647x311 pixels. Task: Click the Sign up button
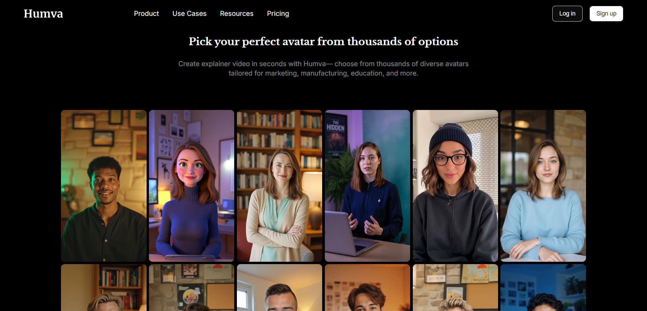pos(606,13)
